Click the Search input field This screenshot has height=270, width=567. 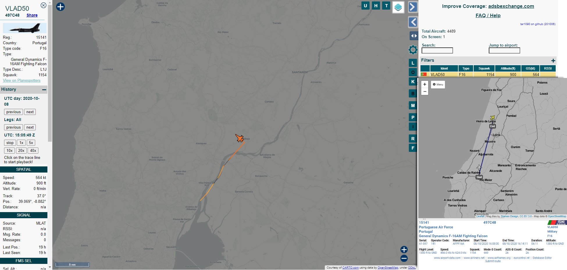tap(437, 51)
